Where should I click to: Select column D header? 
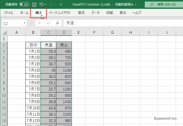(x=64, y=33)
